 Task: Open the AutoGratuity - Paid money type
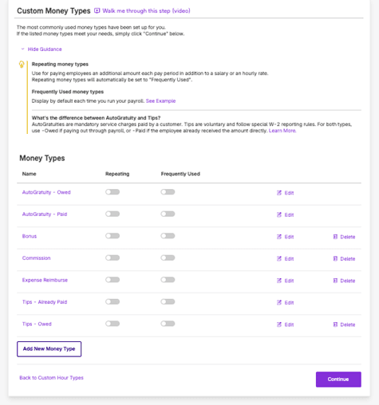tap(45, 214)
